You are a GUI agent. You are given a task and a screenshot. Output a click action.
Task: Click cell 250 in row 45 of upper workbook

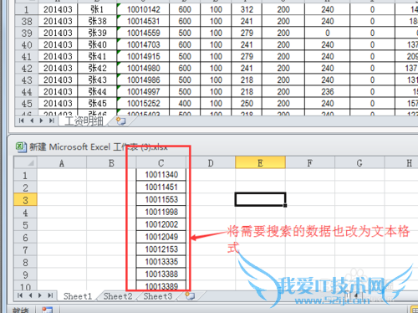click(x=247, y=103)
